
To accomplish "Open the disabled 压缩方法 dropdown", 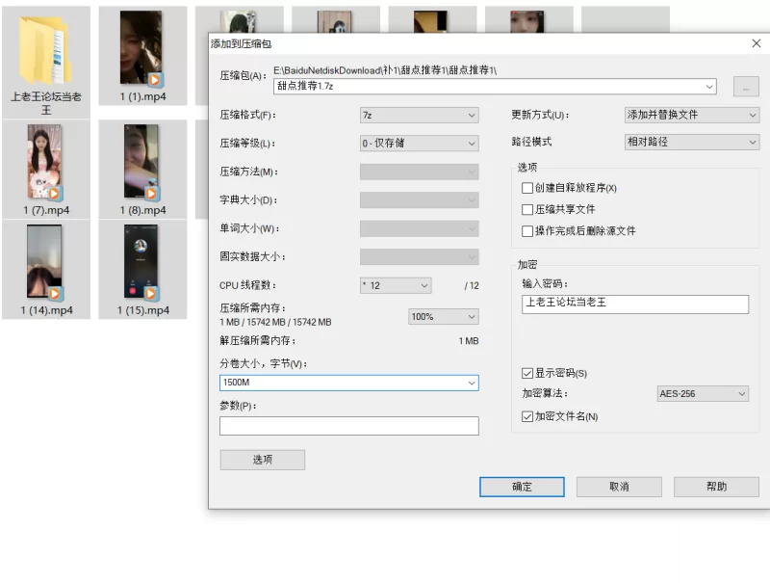I will click(419, 172).
